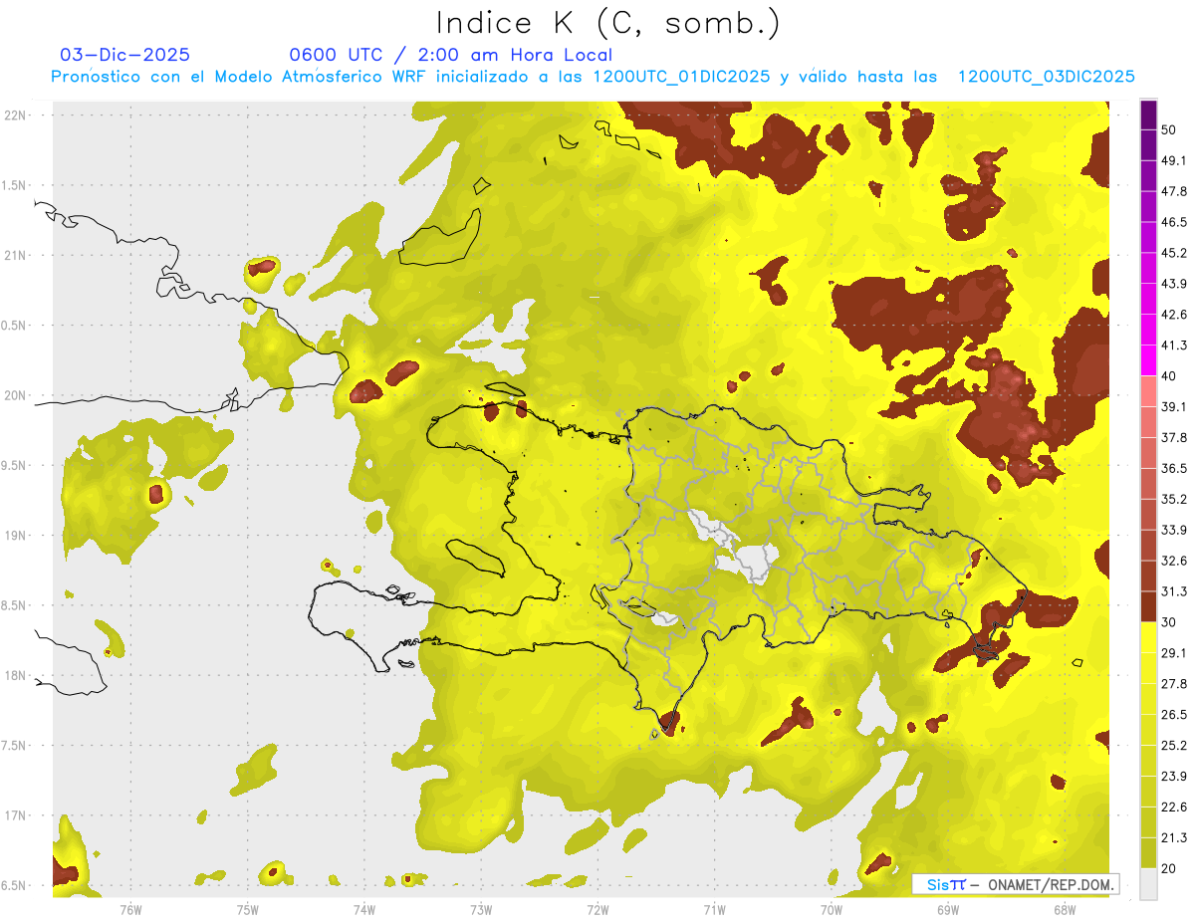This screenshot has width=1195, height=923.
Task: Click the colorbar value "36.5"
Action: (x=1174, y=468)
